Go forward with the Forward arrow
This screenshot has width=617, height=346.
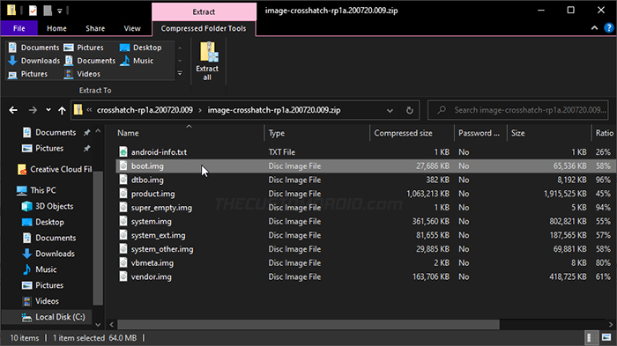pos(33,110)
